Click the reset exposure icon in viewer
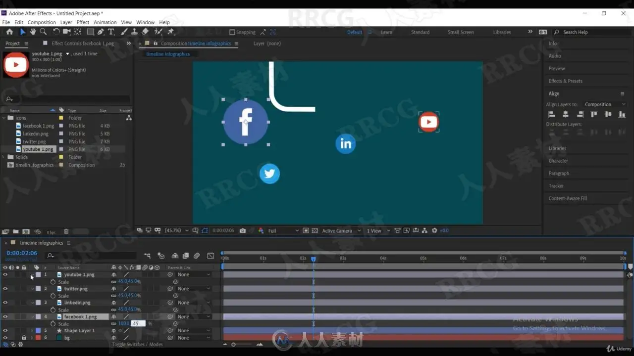The image size is (634, 356). [434, 230]
